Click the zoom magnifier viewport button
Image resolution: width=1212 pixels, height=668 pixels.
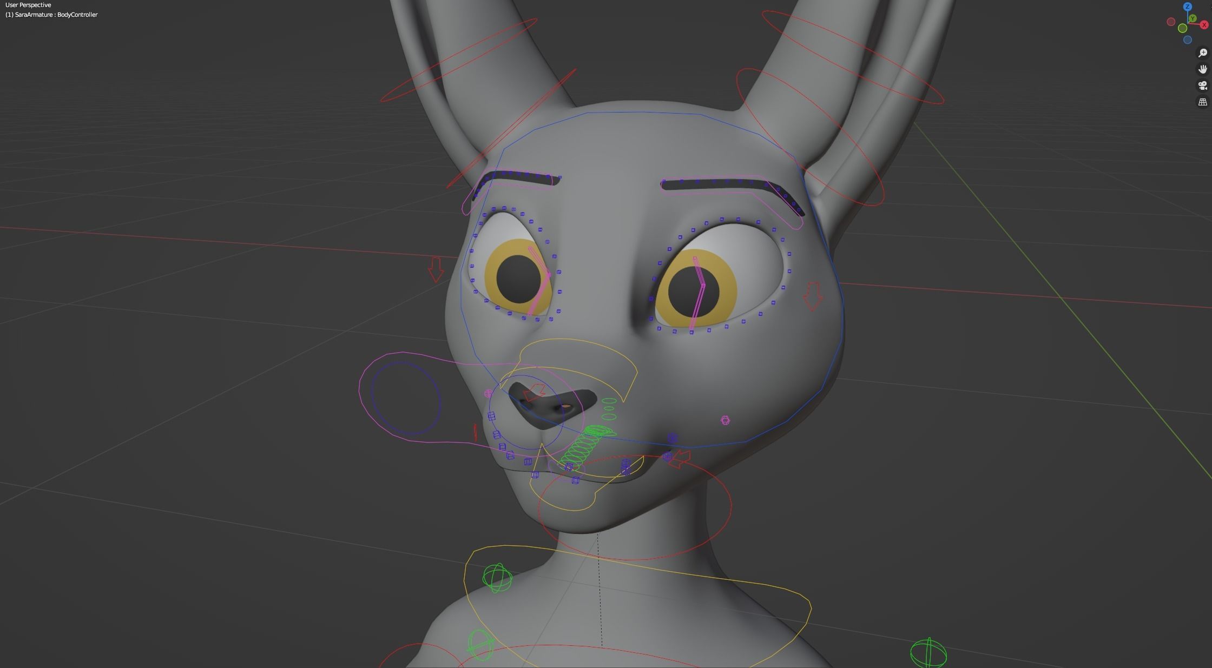[1203, 53]
